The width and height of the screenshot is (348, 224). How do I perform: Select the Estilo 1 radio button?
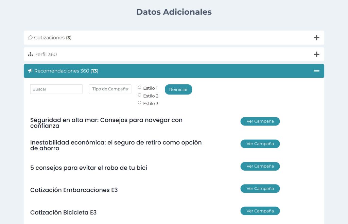pos(140,87)
